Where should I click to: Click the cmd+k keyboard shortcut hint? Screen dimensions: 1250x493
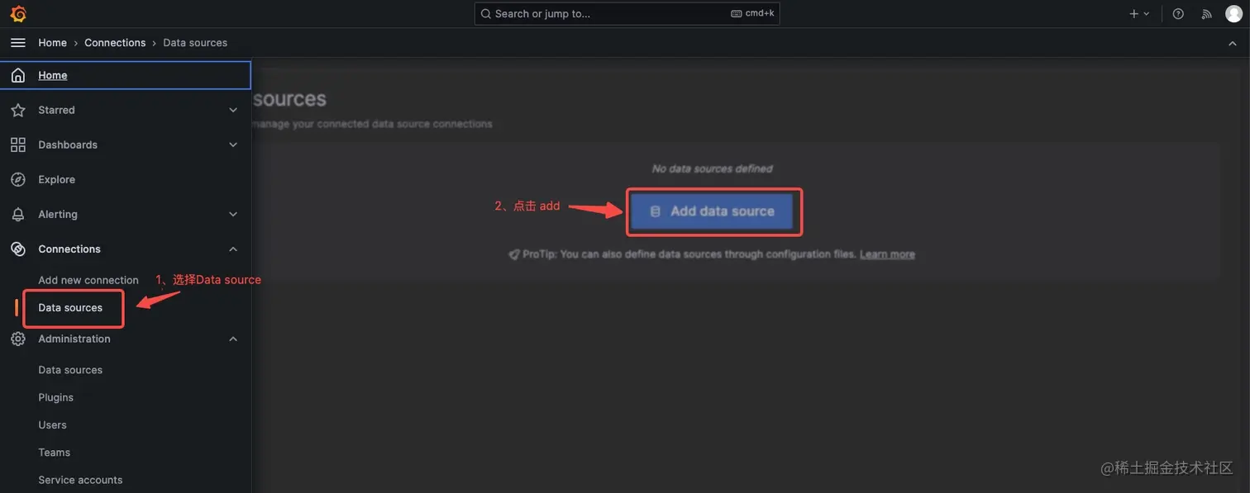752,13
